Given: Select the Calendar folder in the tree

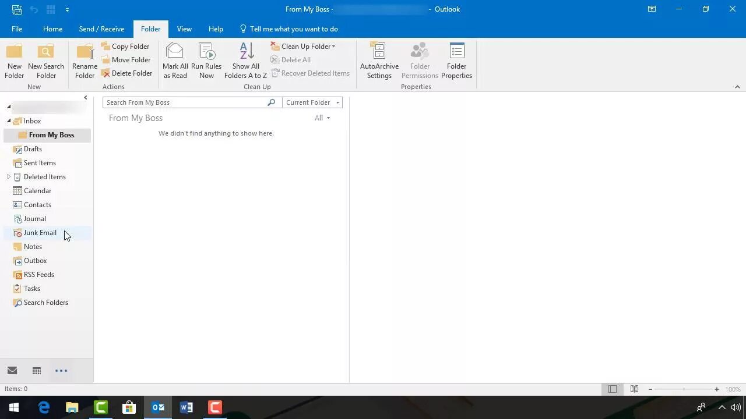Looking at the screenshot, I should [37, 191].
